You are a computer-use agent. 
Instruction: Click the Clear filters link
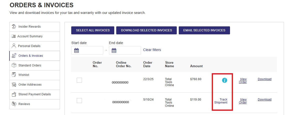[x=152, y=50]
